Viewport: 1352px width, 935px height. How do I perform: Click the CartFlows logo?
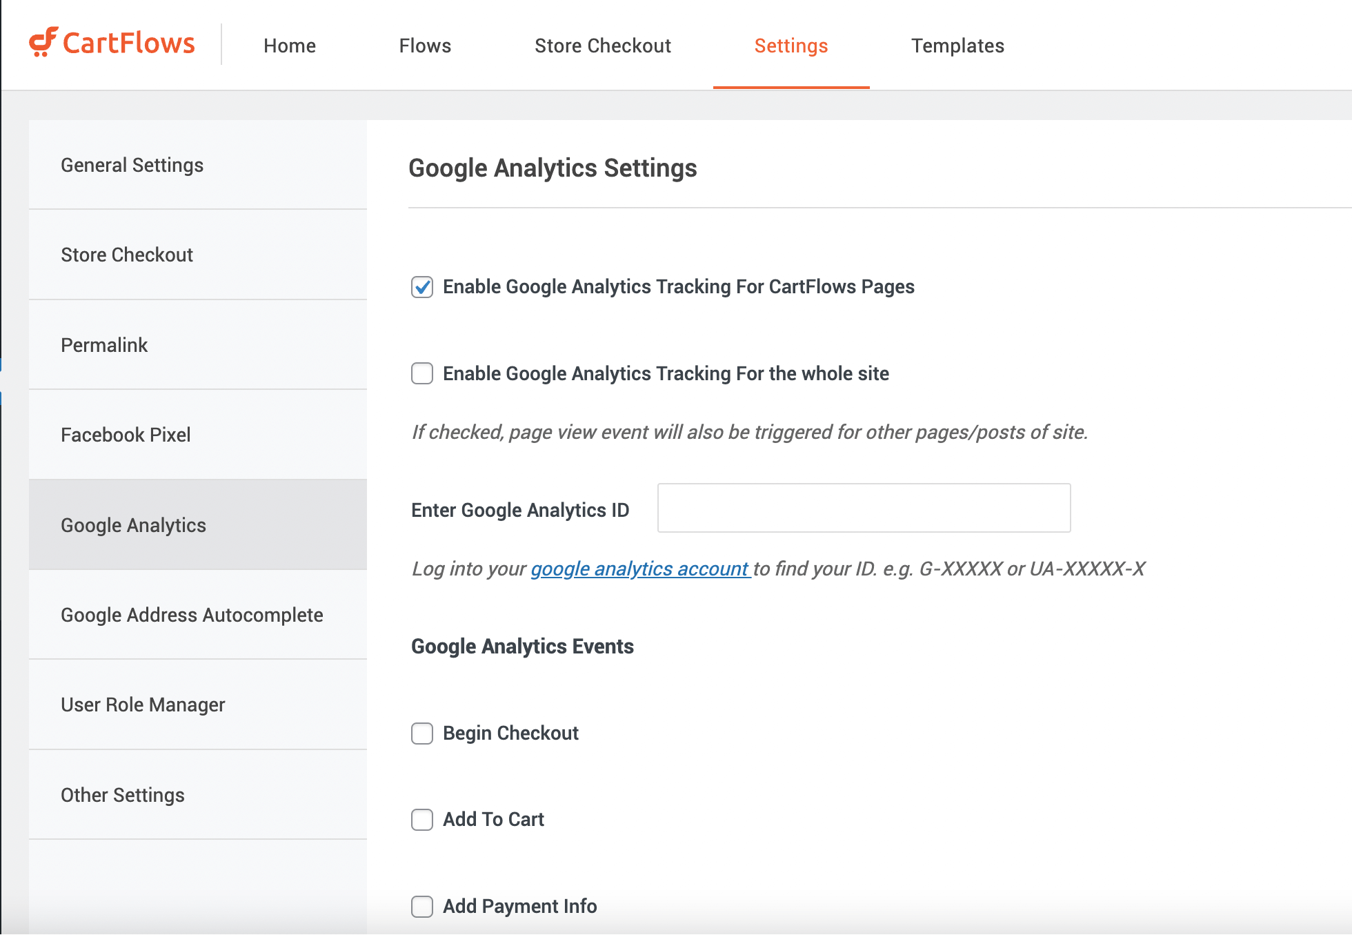click(112, 43)
